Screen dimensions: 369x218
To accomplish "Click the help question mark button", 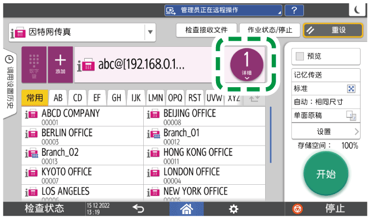I will pyautogui.click(x=295, y=10).
